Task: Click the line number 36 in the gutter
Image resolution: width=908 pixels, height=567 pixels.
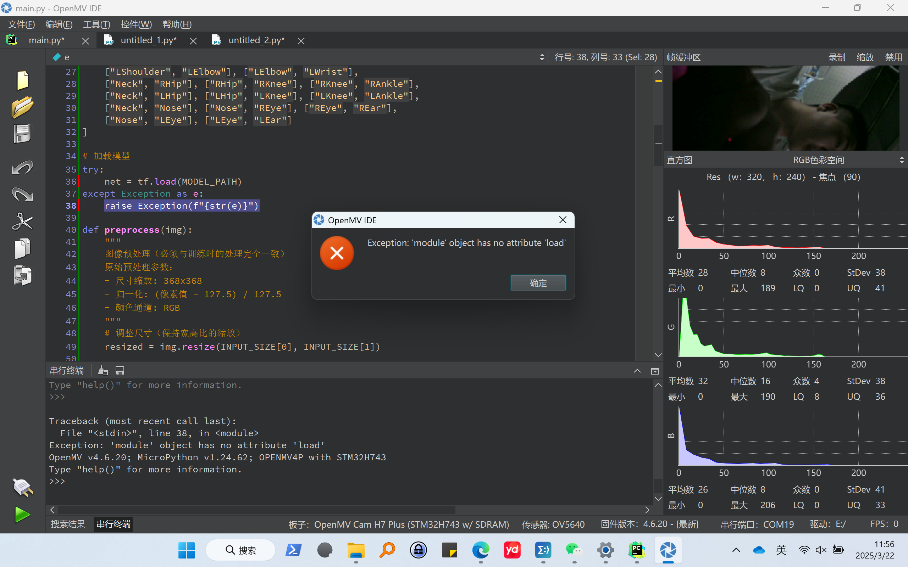Action: coord(71,182)
